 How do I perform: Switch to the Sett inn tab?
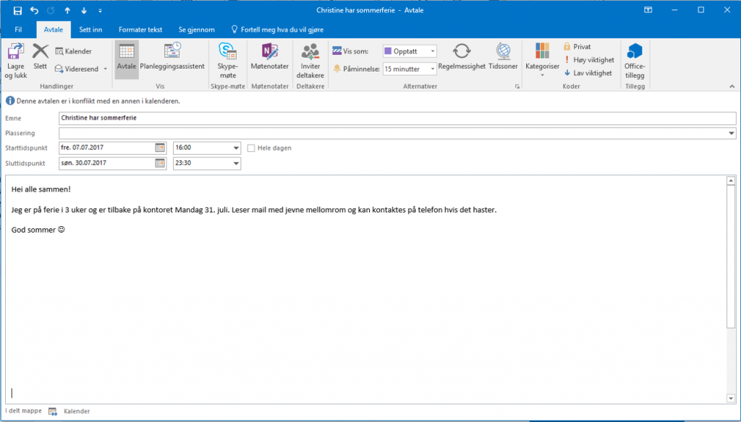pyautogui.click(x=90, y=30)
